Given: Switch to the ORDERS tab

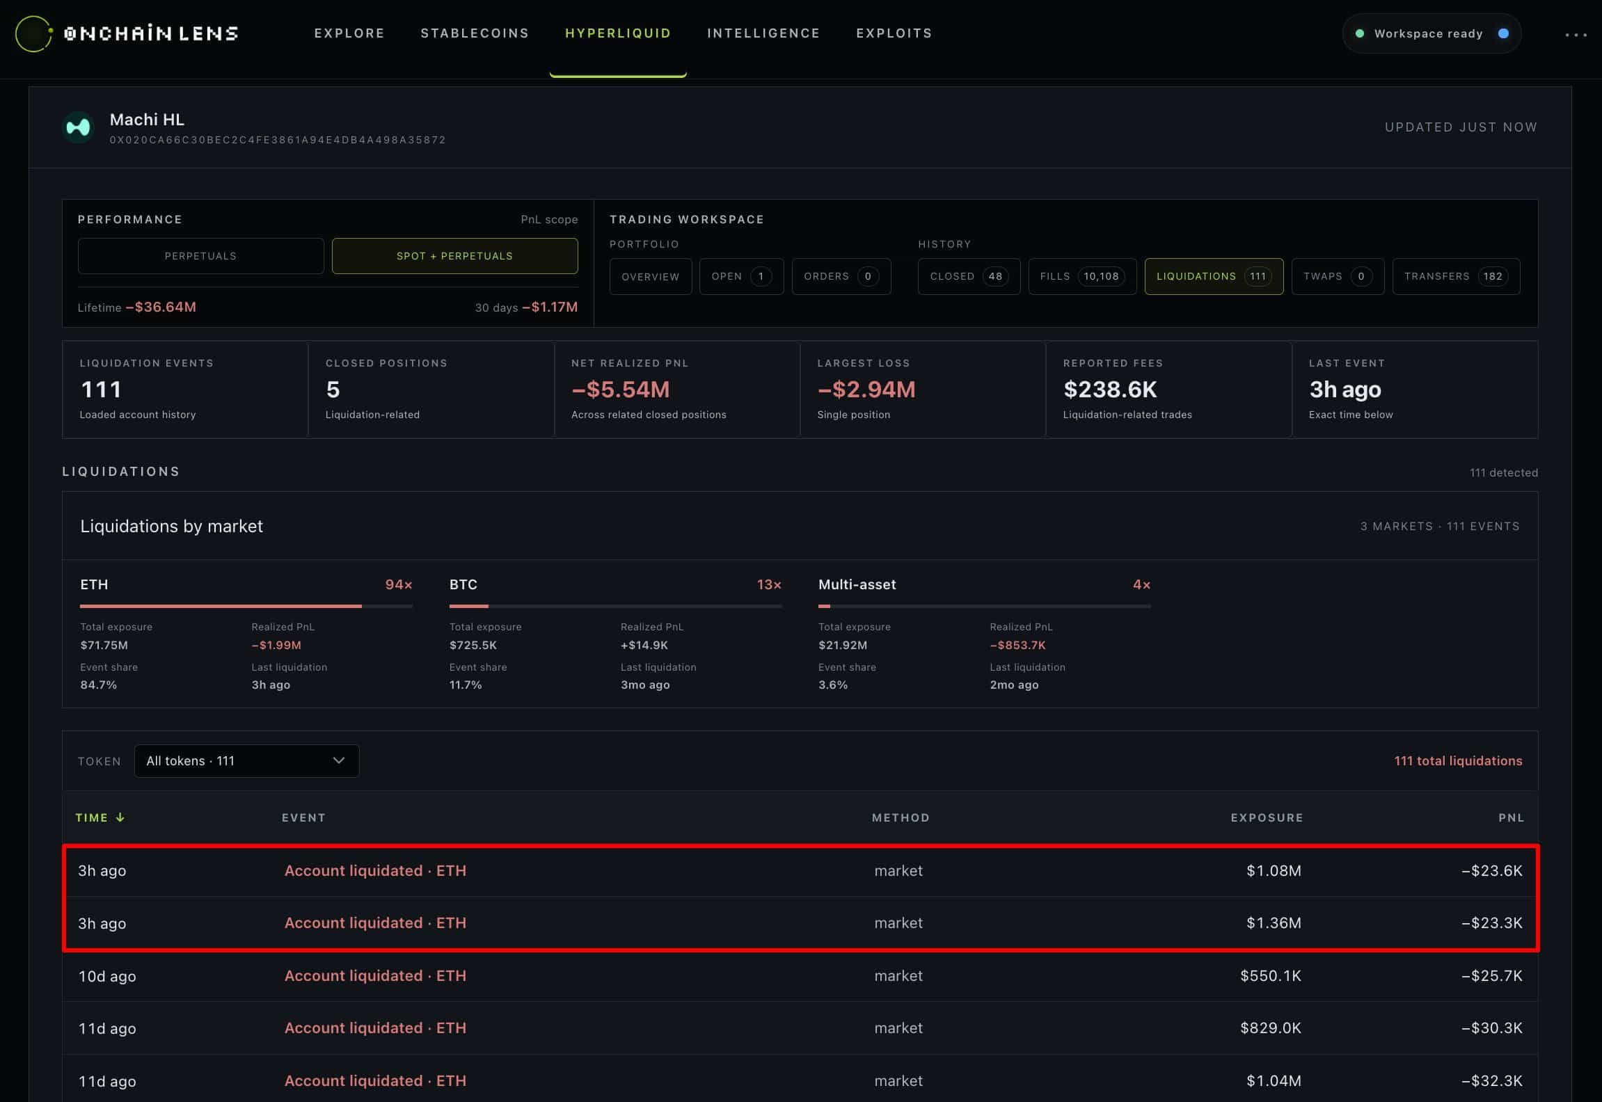Looking at the screenshot, I should point(841,276).
